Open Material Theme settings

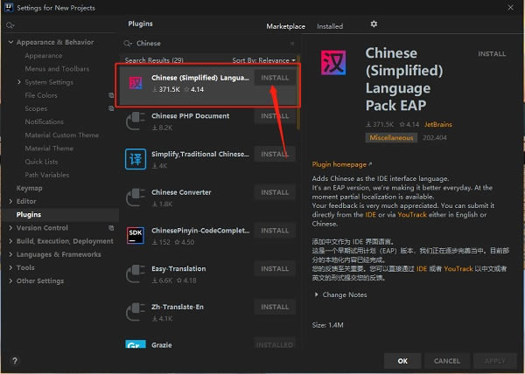[x=49, y=149]
